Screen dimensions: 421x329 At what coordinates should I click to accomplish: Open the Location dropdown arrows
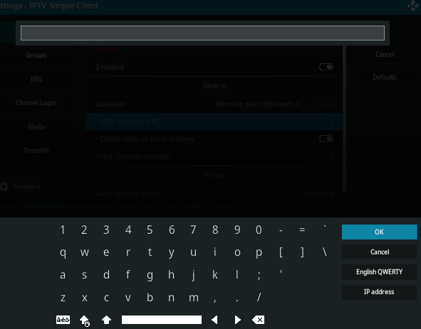326,104
